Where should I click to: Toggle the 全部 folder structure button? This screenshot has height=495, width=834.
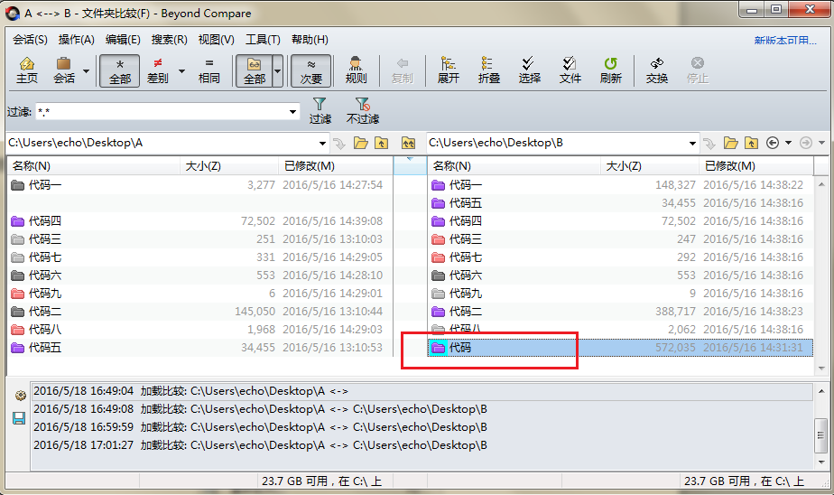[x=255, y=70]
